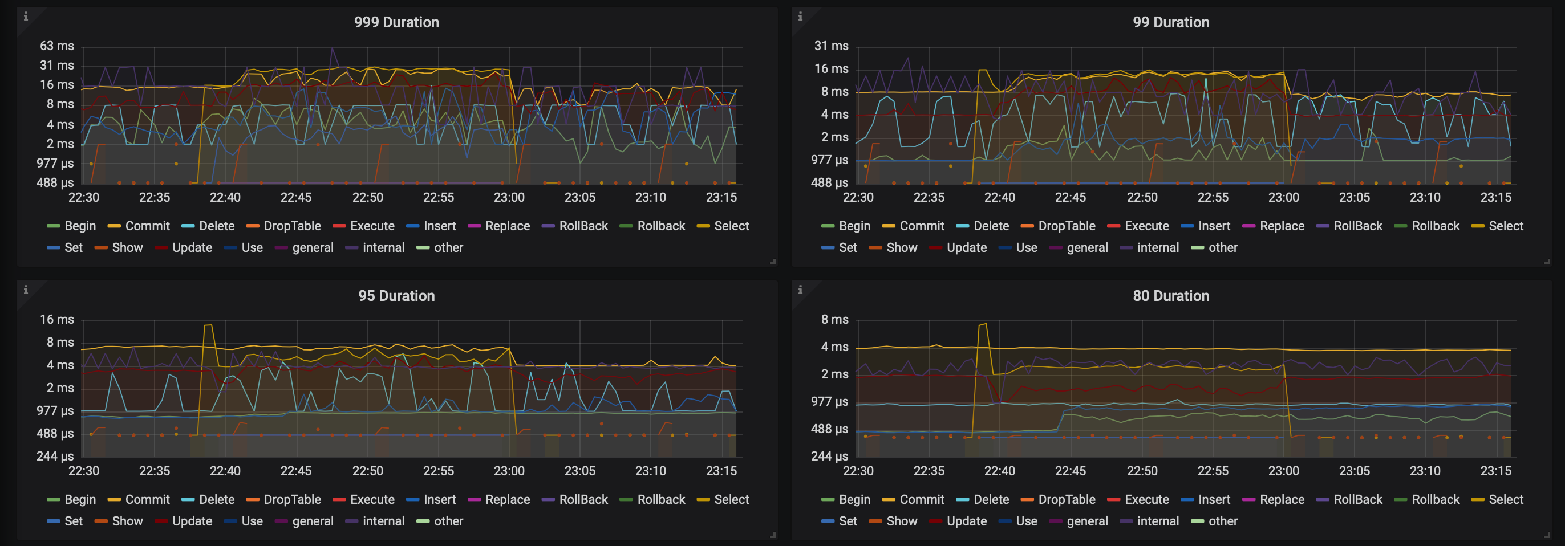Click the 95 Duration graph at 23:00
The height and width of the screenshot is (546, 1565).
pyautogui.click(x=509, y=389)
